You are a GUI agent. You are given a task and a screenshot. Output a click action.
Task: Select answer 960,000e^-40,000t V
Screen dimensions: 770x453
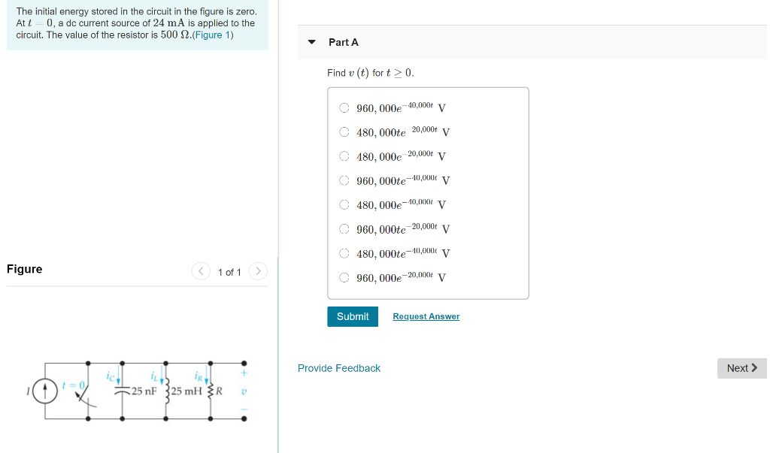pos(344,107)
